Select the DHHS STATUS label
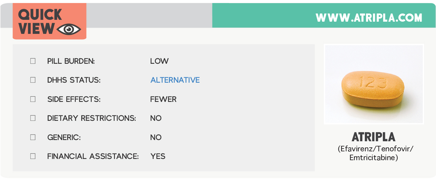 click(x=74, y=80)
